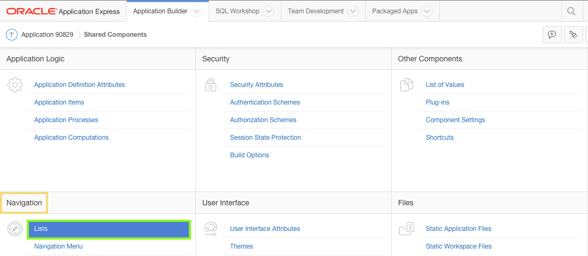Open the Team Development tab

coord(315,11)
